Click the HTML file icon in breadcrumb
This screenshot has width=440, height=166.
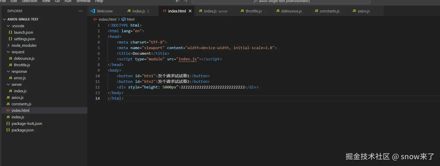95,19
